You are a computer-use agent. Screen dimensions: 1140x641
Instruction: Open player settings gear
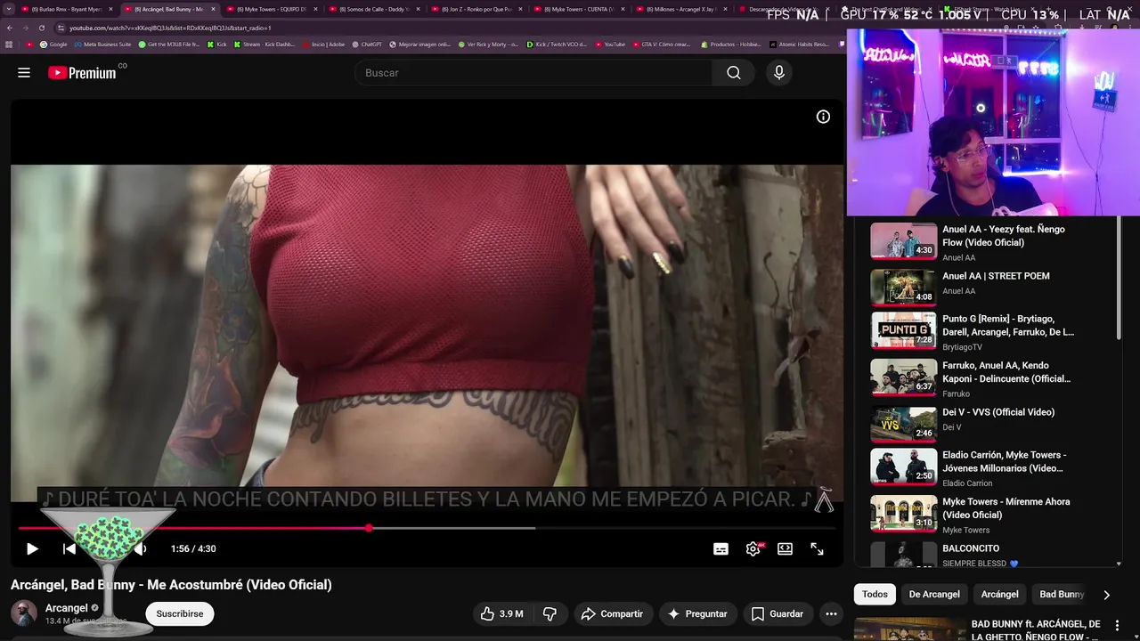(x=753, y=549)
